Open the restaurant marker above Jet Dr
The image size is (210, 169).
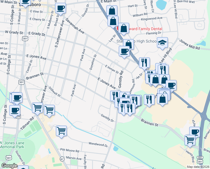(x=144, y=63)
